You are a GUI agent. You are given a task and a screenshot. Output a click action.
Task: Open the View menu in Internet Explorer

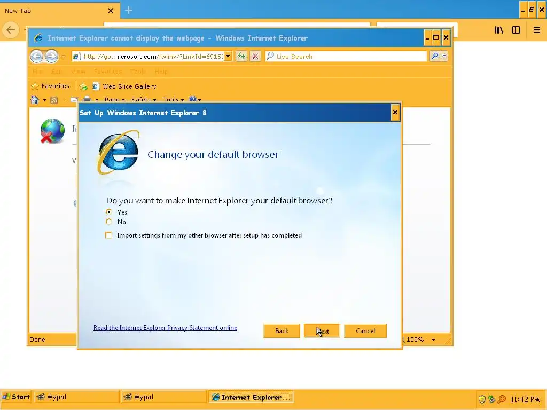pos(78,72)
